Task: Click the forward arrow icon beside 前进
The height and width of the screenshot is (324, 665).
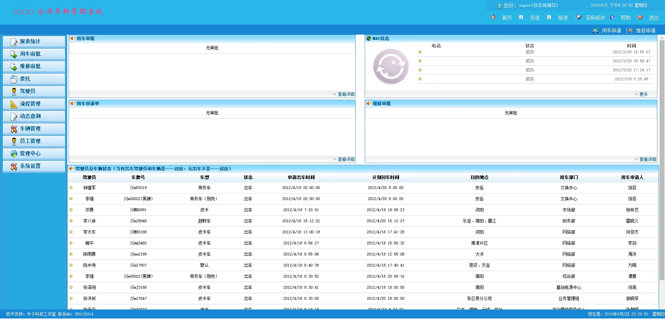Action: click(549, 17)
